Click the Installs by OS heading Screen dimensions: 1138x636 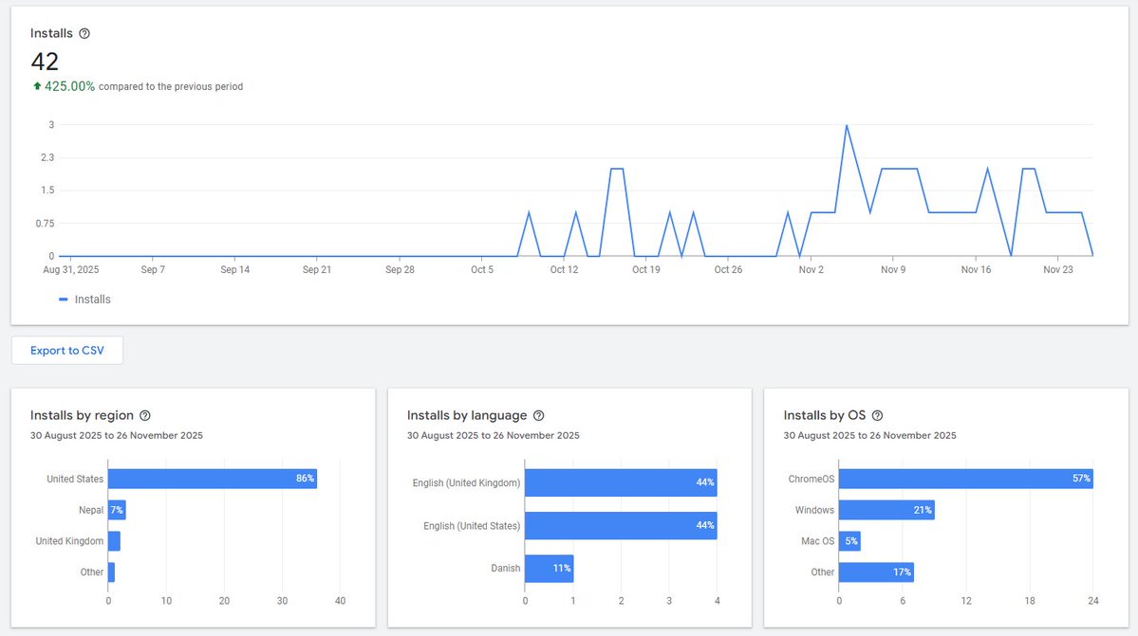pyautogui.click(x=825, y=415)
